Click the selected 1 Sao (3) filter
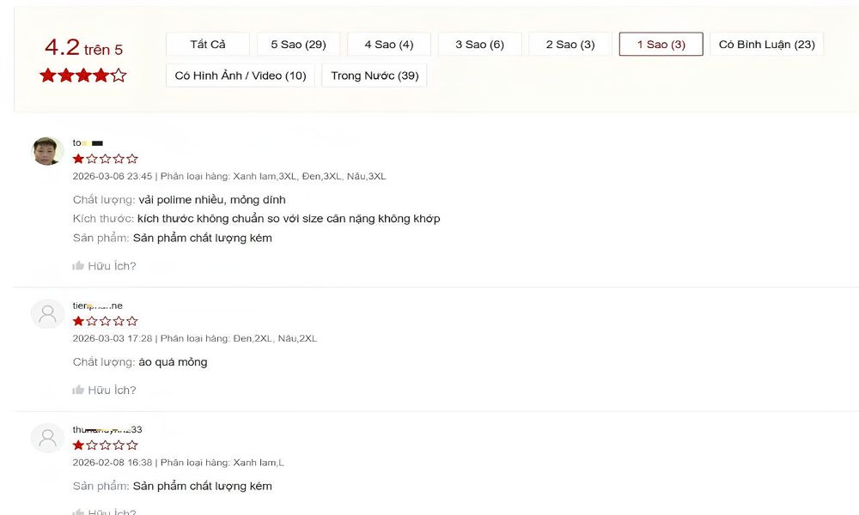 [661, 45]
